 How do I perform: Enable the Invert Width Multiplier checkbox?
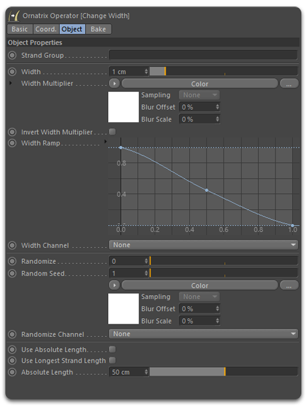coord(112,132)
